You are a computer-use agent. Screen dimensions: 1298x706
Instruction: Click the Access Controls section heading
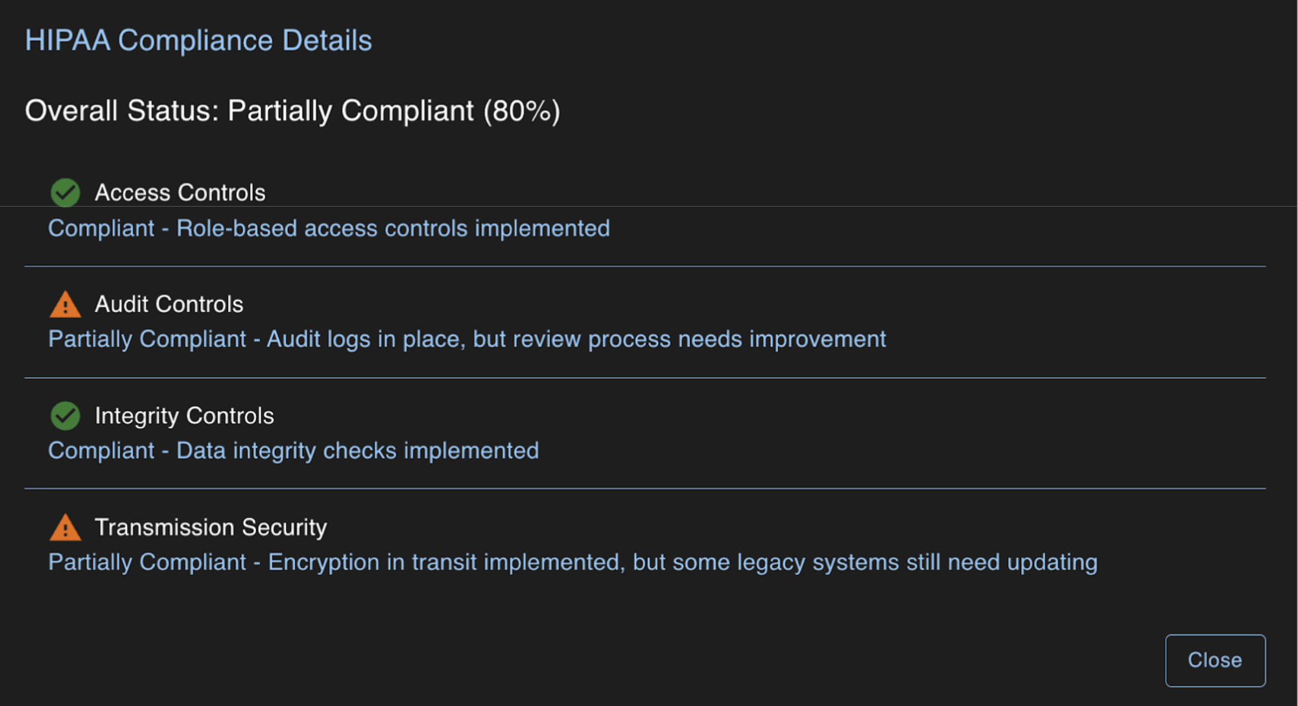(180, 192)
